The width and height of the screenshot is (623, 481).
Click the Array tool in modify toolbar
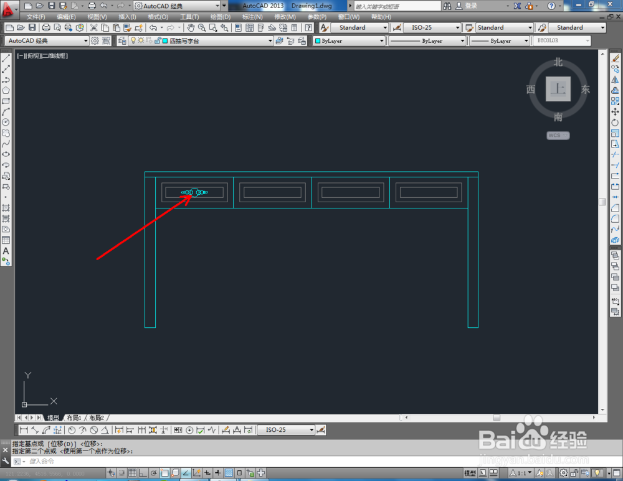(615, 101)
